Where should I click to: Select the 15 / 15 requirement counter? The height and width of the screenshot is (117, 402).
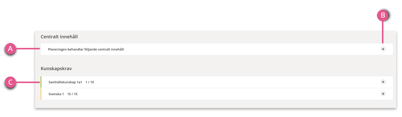coord(72,94)
